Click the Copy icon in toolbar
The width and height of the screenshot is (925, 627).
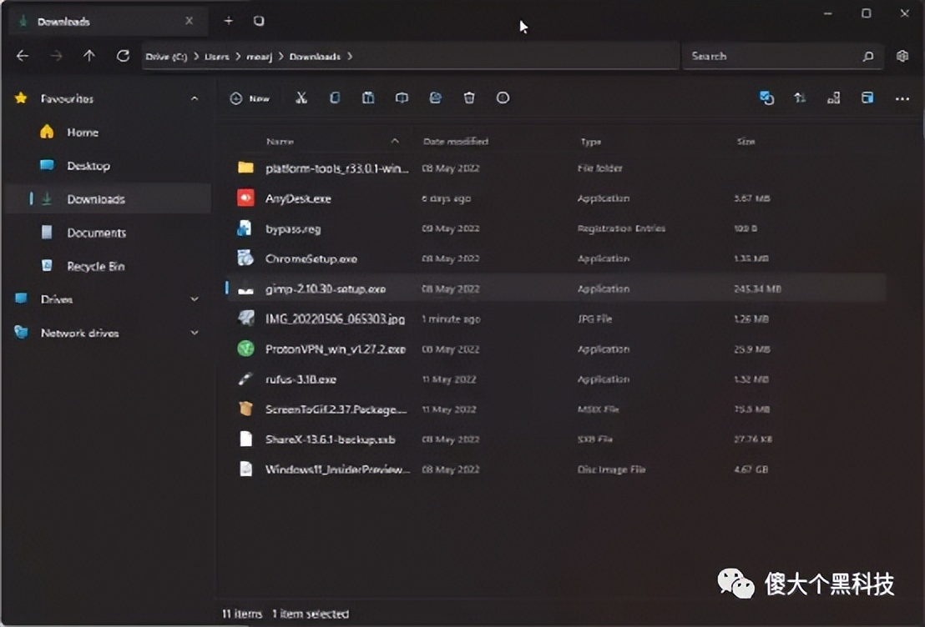click(335, 98)
